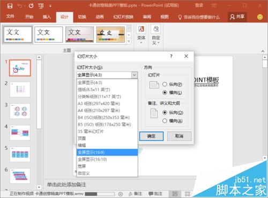Screen dimensions: 268x198
Task: Open the Customize Quick Access Toolbar arrow
Action: coord(50,6)
